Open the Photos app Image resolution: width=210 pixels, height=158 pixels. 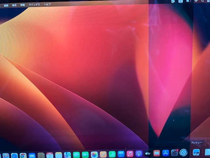(x=94, y=154)
